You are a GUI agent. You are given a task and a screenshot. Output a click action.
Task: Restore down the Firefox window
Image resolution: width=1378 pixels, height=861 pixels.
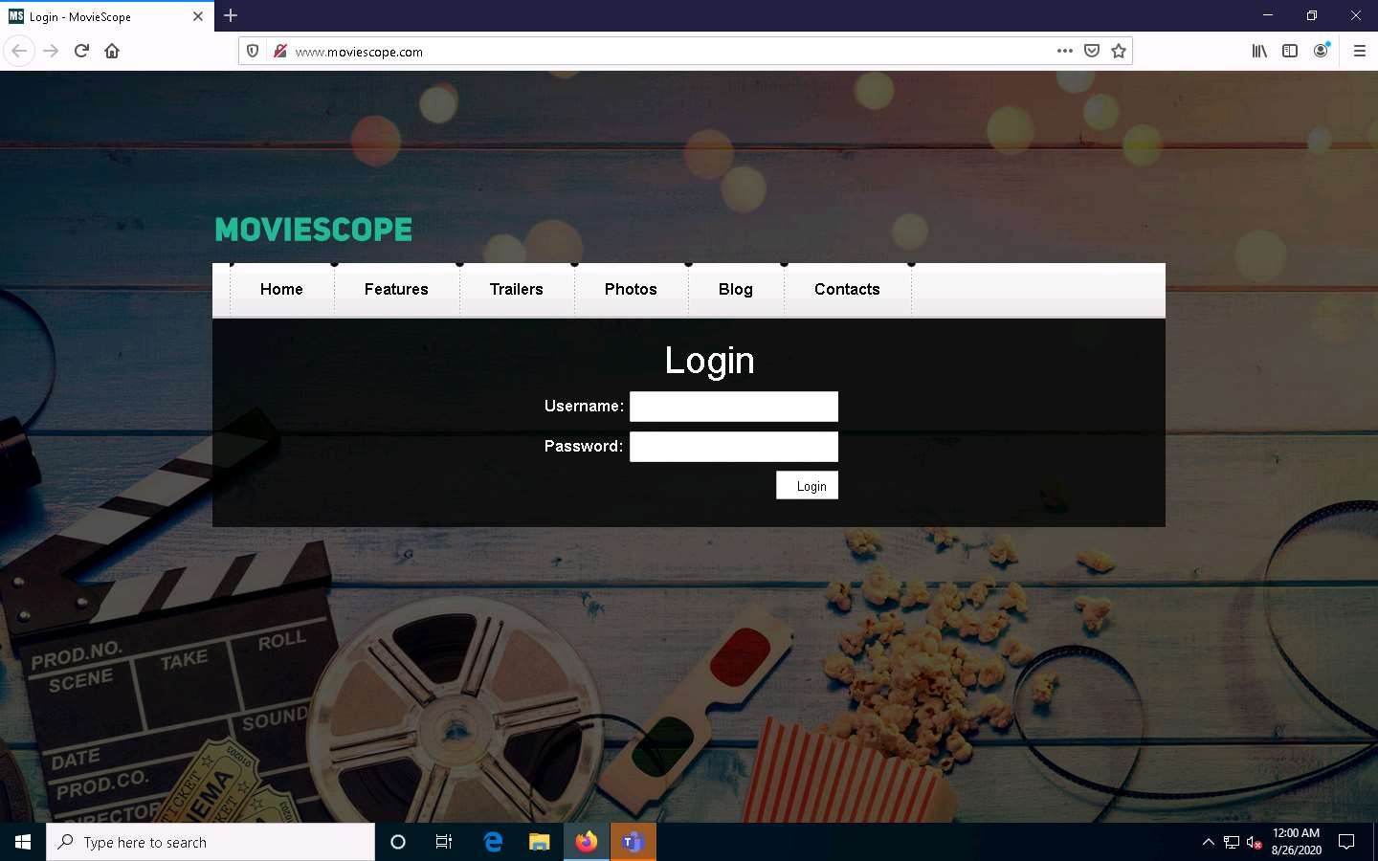tap(1312, 15)
